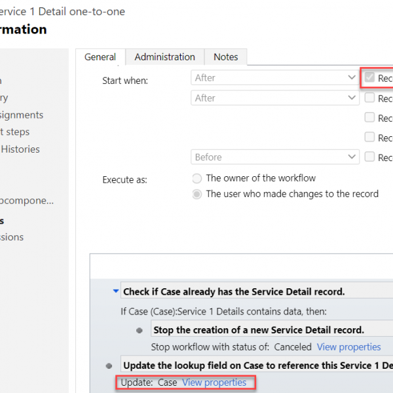Viewport: 393px width, 393px height.
Task: Select 'The owner of the workflow' option
Action: pyautogui.click(x=196, y=178)
